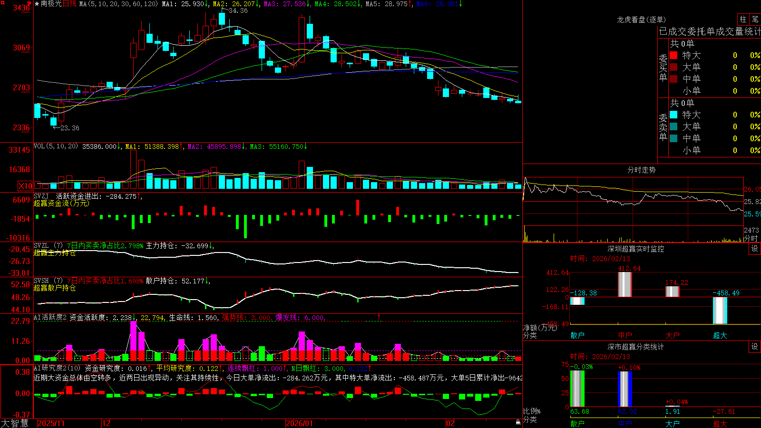
Task: Click the 南极光 stock name
Action: [51, 4]
